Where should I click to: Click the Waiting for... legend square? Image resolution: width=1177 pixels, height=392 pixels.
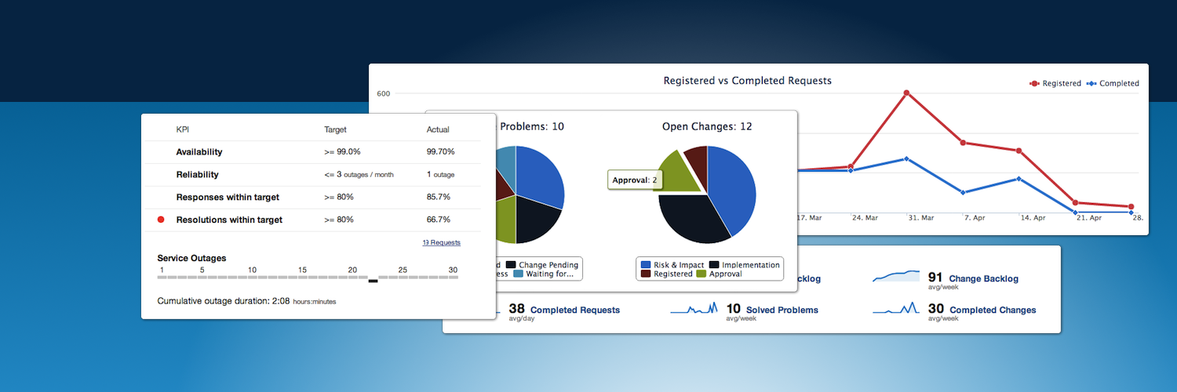pyautogui.click(x=519, y=274)
